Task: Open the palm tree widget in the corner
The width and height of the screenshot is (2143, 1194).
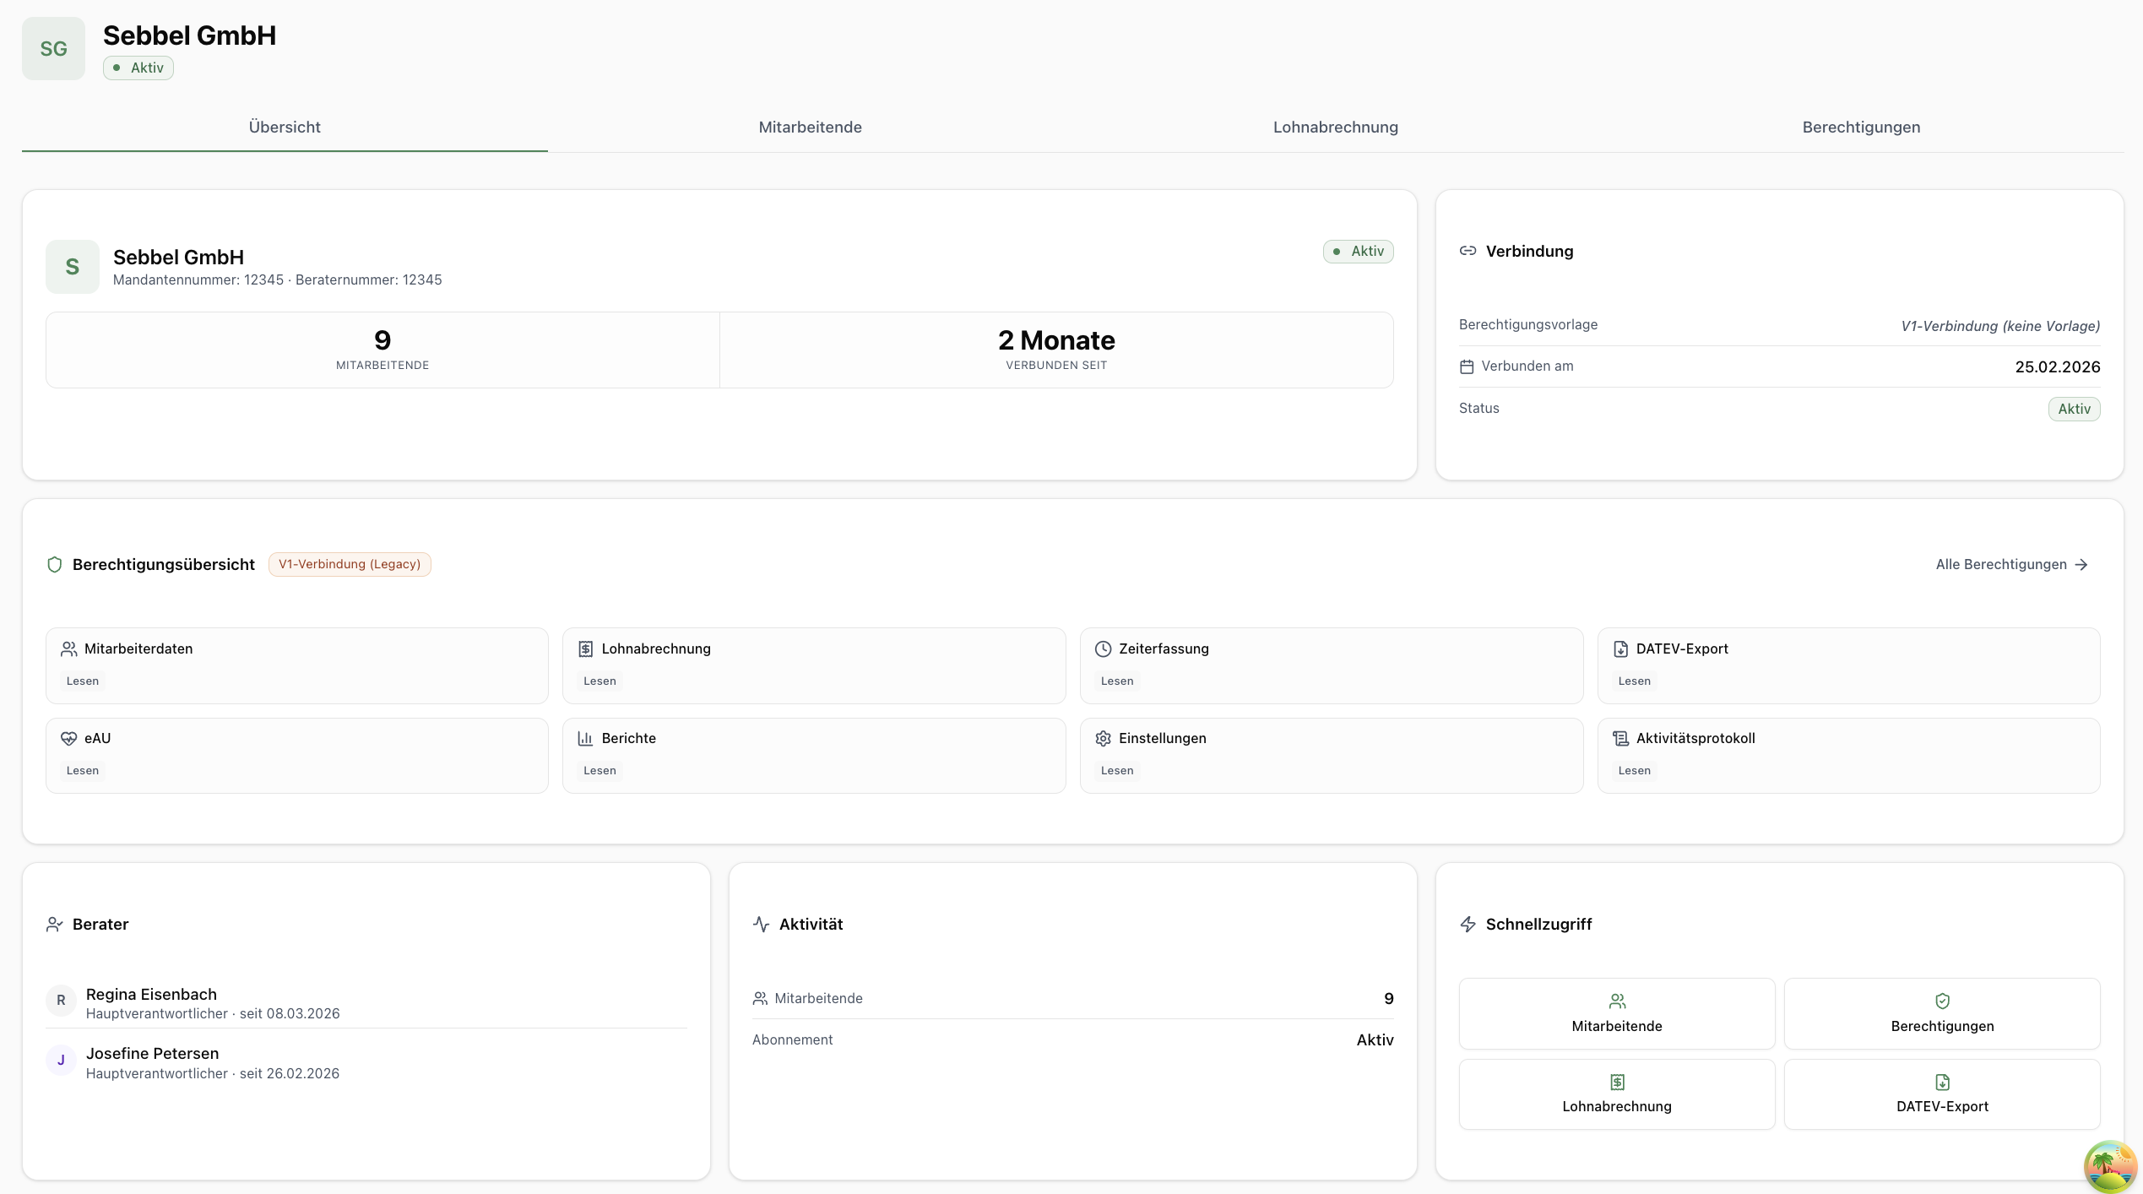Action: (2110, 1166)
